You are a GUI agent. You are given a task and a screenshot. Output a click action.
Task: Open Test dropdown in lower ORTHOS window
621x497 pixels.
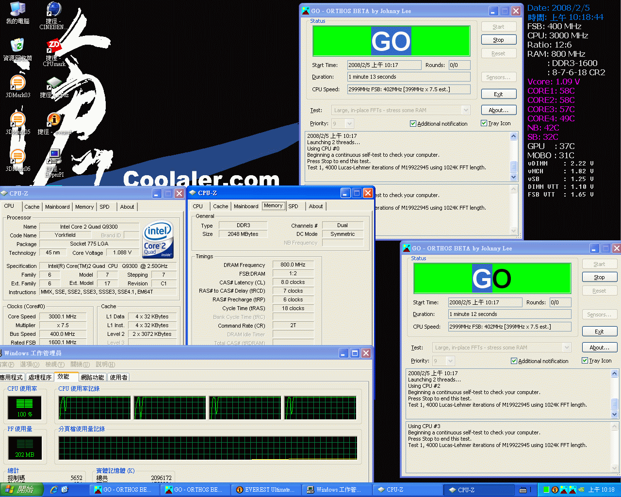[567, 348]
